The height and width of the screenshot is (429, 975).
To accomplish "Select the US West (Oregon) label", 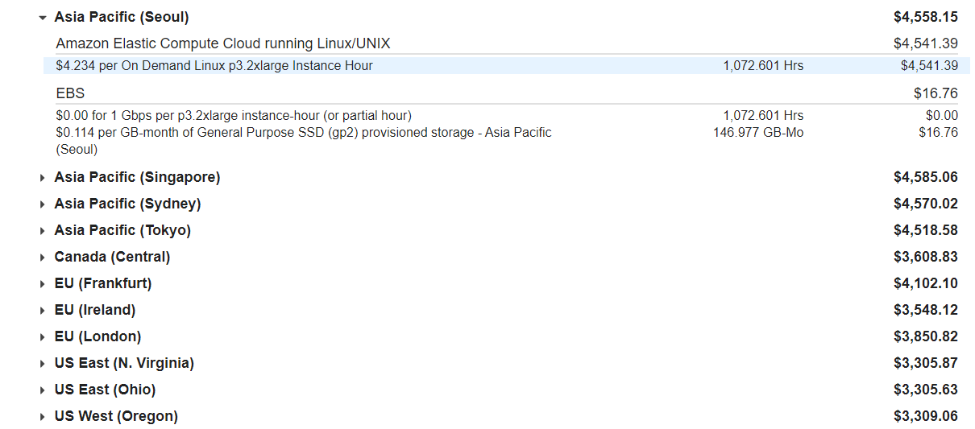I will tap(116, 416).
